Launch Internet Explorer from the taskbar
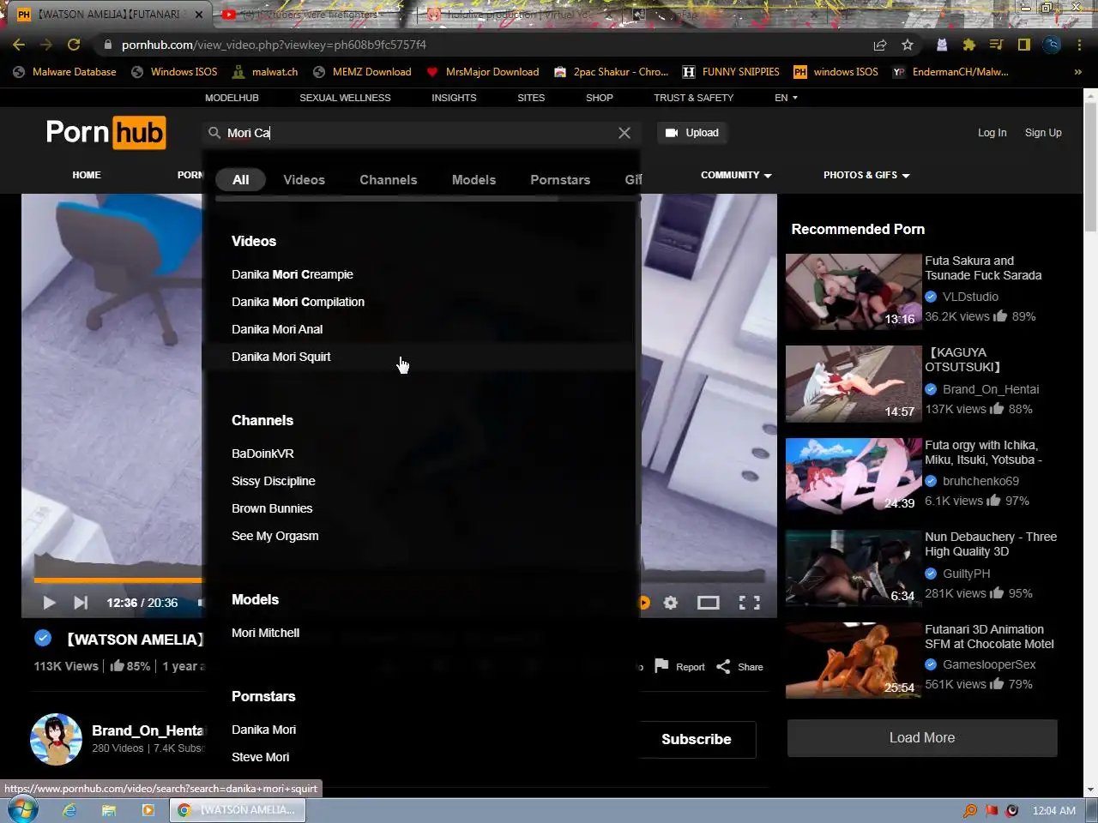This screenshot has height=823, width=1098. (x=69, y=810)
